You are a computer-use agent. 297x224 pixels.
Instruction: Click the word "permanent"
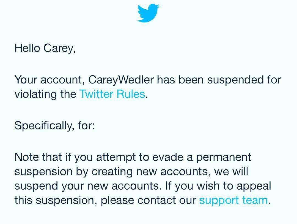tap(224, 157)
